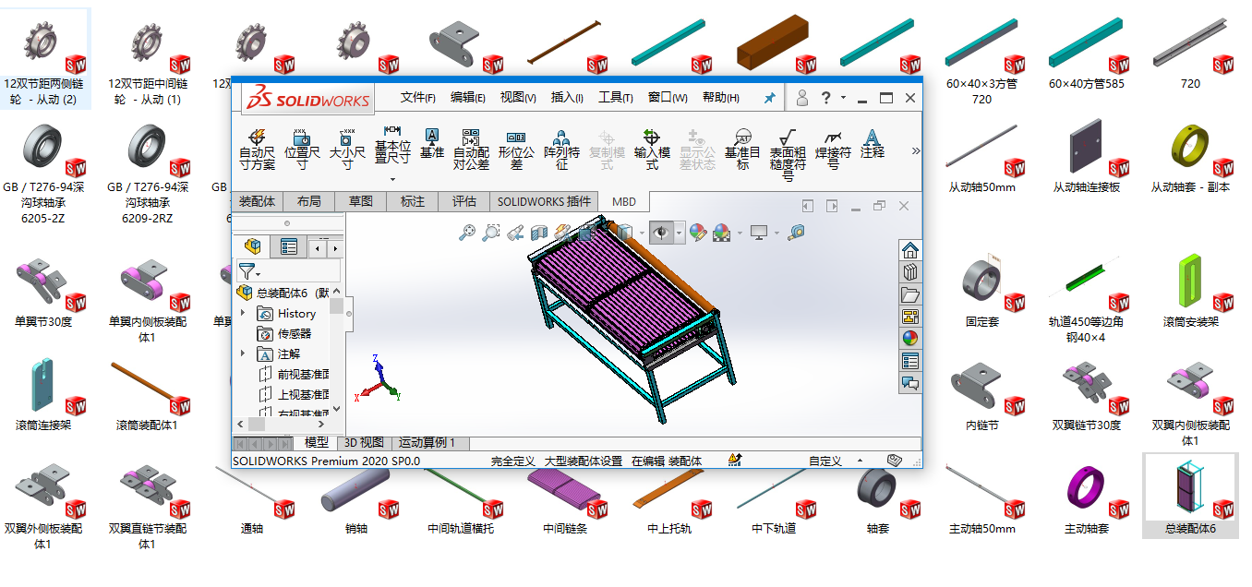
Task: Open the Appearances color-ball task pane tab
Action: click(x=910, y=339)
